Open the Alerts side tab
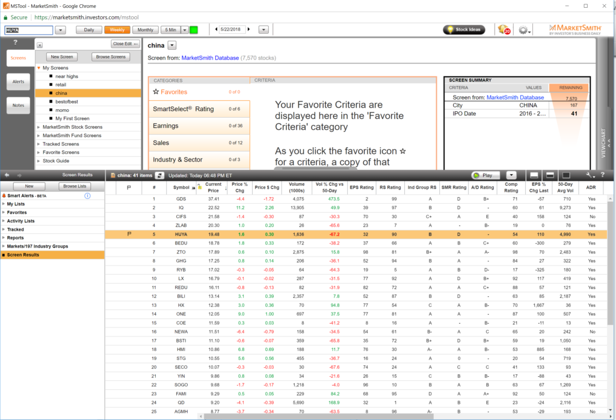 [x=18, y=82]
